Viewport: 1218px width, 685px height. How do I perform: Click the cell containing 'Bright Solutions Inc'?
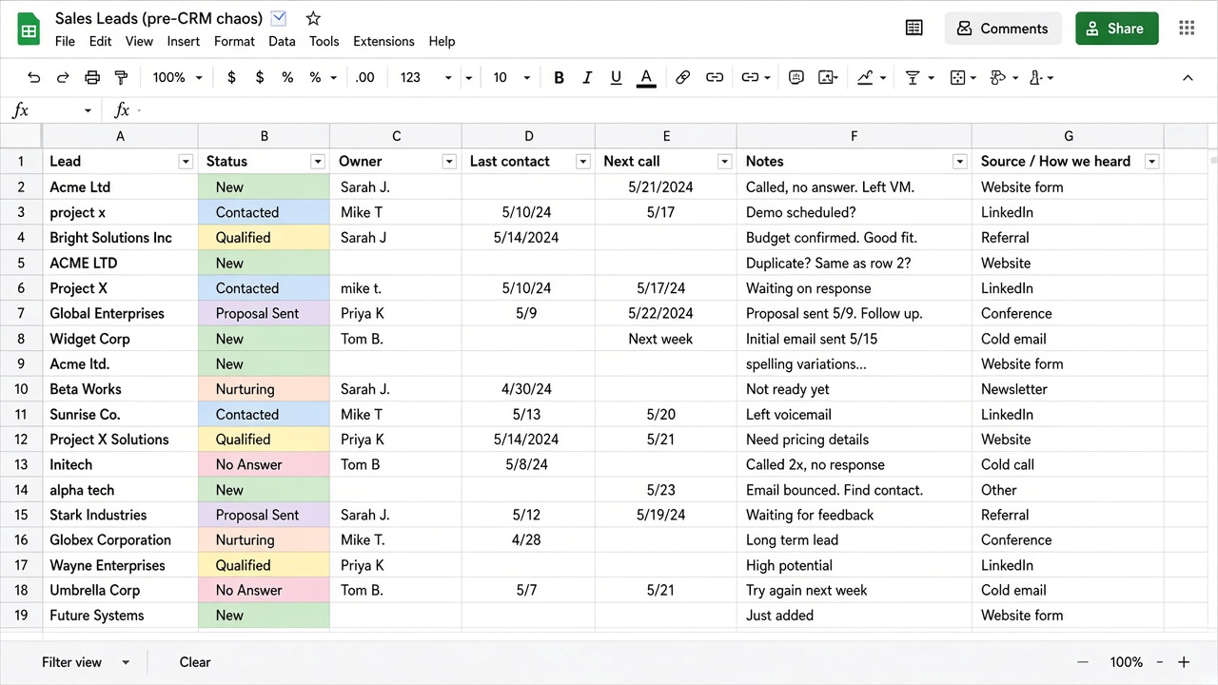click(x=121, y=238)
